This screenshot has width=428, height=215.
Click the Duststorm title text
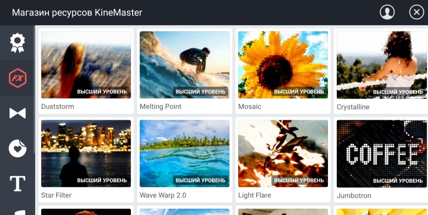[58, 106]
